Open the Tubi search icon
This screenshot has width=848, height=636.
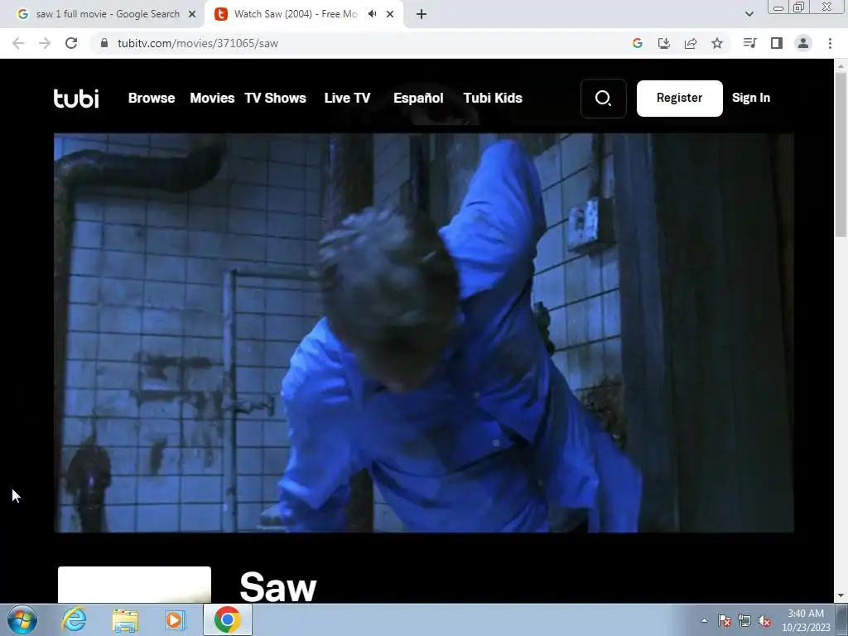tap(603, 99)
